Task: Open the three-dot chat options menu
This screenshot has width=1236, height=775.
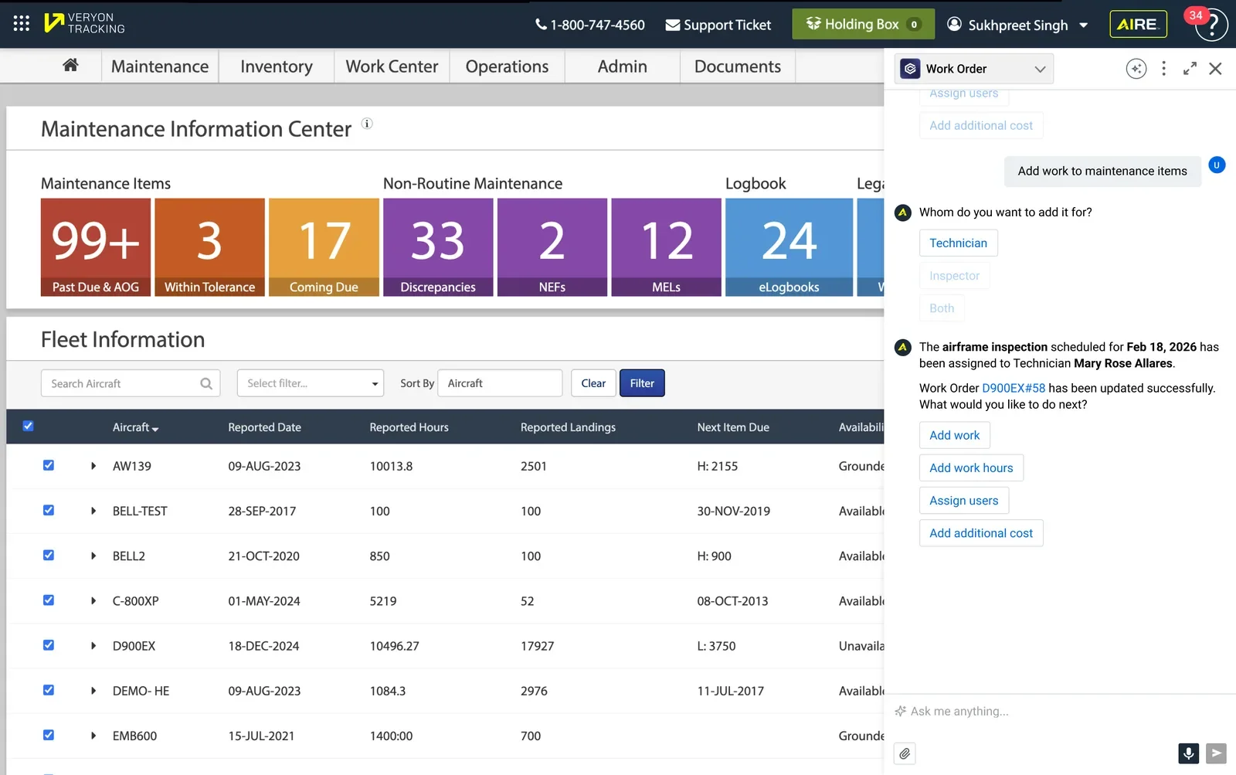Action: click(1163, 69)
